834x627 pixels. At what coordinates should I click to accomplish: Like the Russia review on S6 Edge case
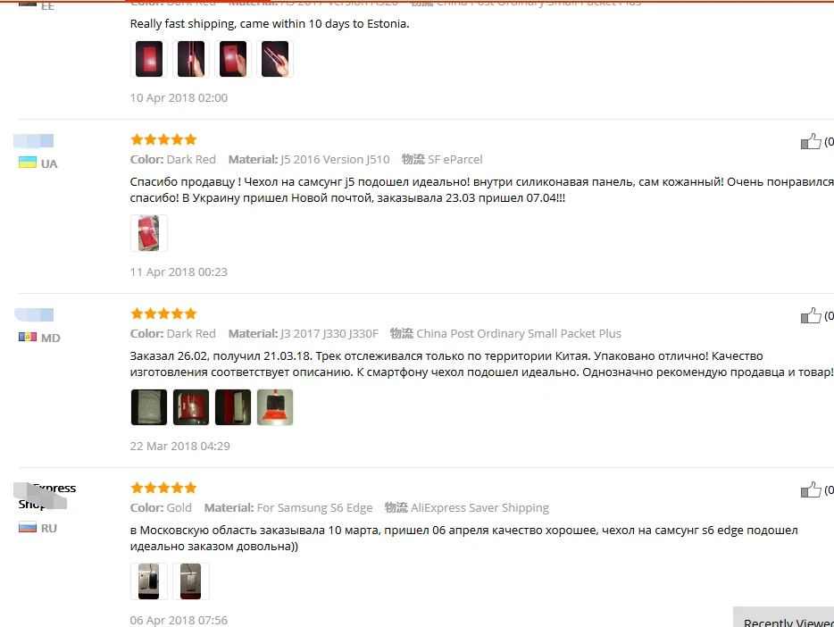811,489
